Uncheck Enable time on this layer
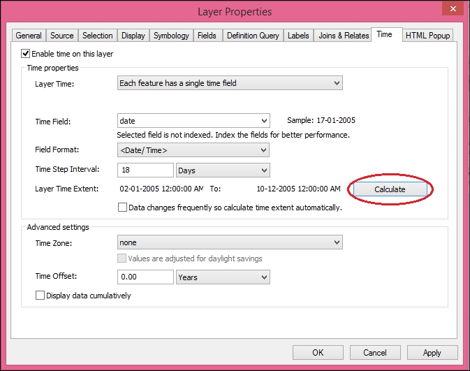Screen dimensions: 470x371 (27, 53)
